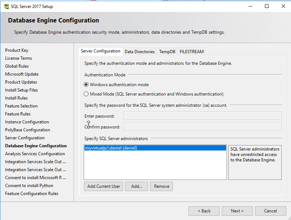This screenshot has width=291, height=220.
Task: Click the Back button
Action: pyautogui.click(x=204, y=211)
